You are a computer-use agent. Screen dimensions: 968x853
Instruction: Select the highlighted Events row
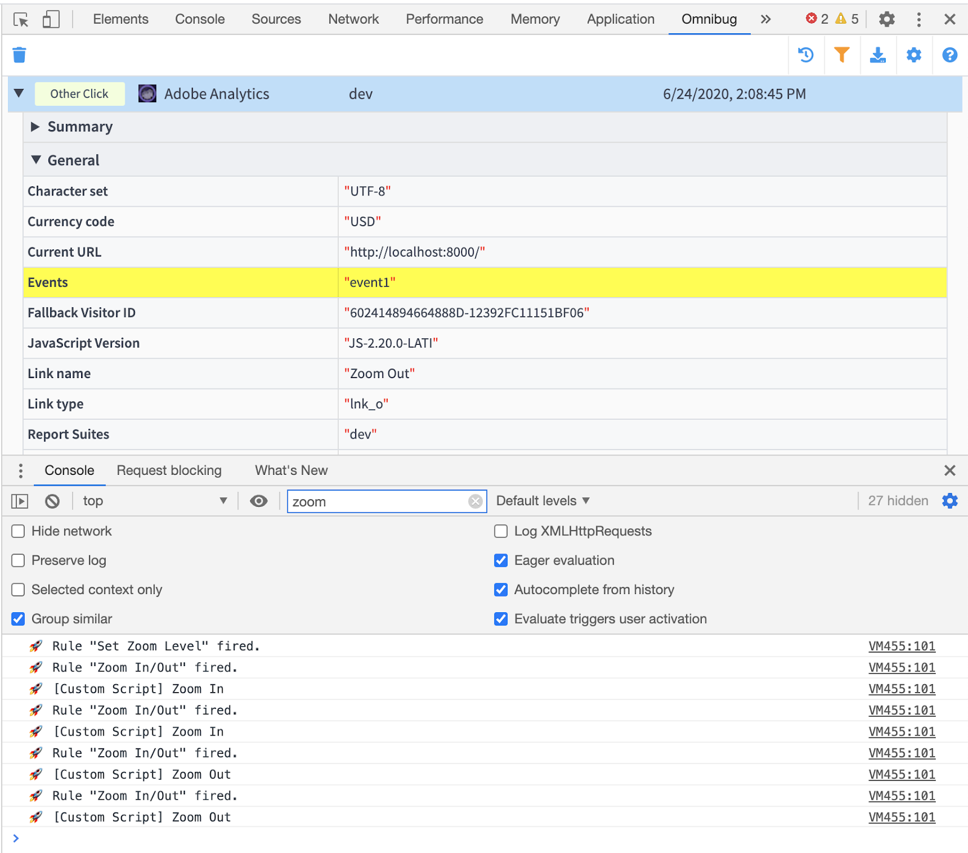485,283
